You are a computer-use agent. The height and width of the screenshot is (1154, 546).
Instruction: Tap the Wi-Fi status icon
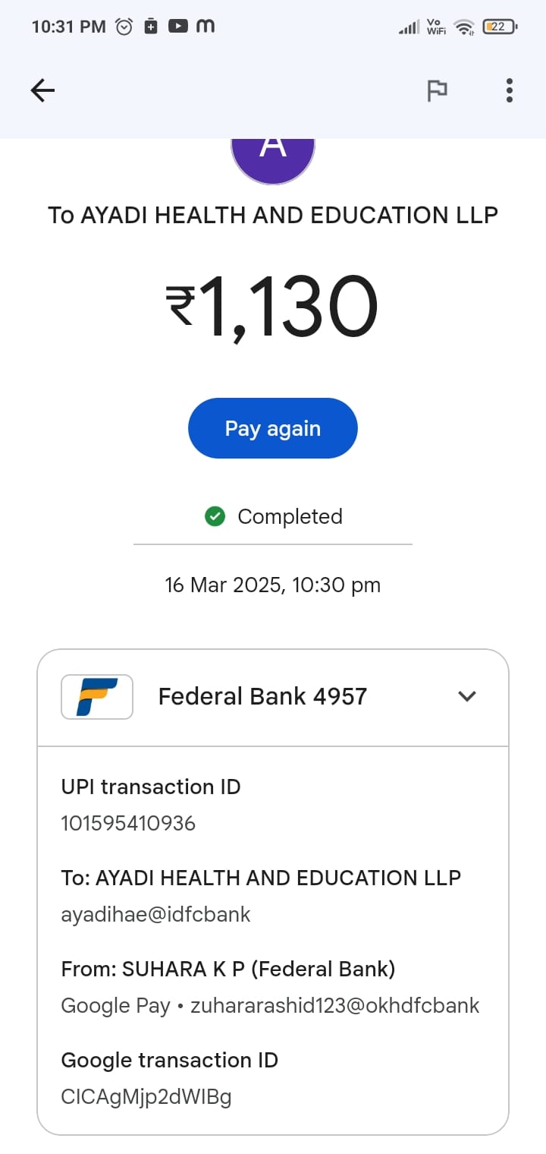click(463, 27)
